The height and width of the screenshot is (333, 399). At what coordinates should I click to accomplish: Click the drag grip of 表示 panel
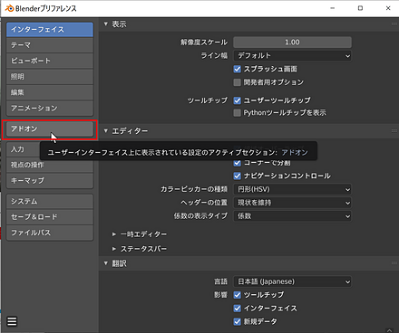tap(394, 24)
